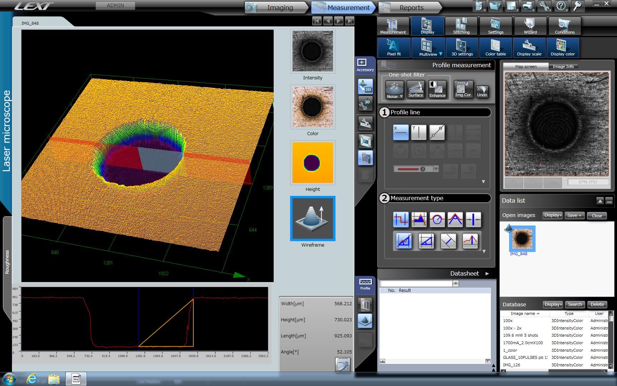
Task: Click the database Search button
Action: [575, 305]
